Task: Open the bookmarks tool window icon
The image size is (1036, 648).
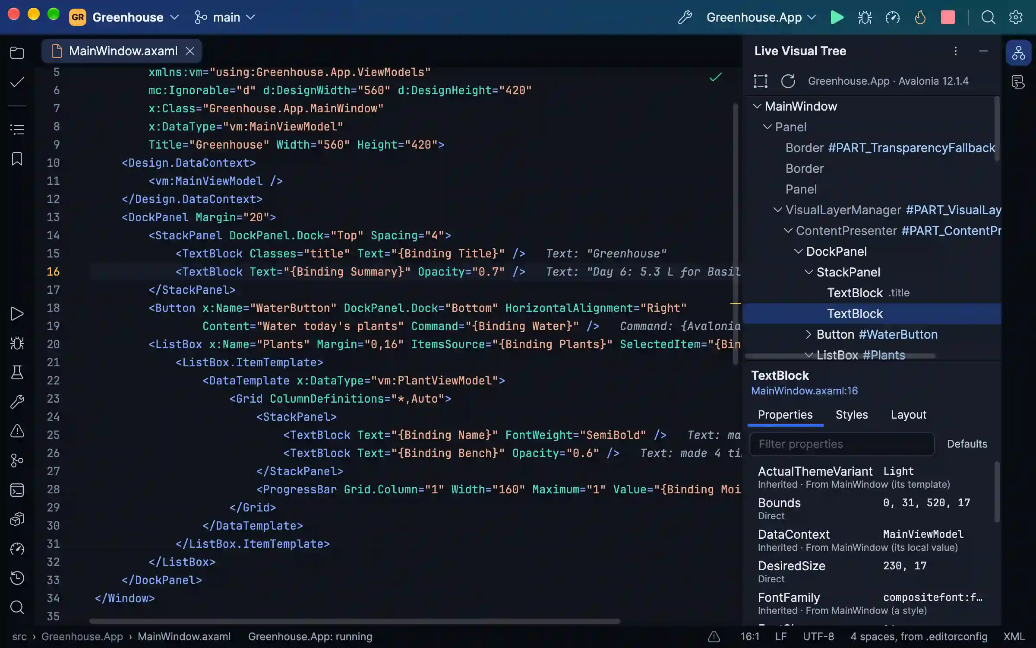Action: pyautogui.click(x=17, y=159)
